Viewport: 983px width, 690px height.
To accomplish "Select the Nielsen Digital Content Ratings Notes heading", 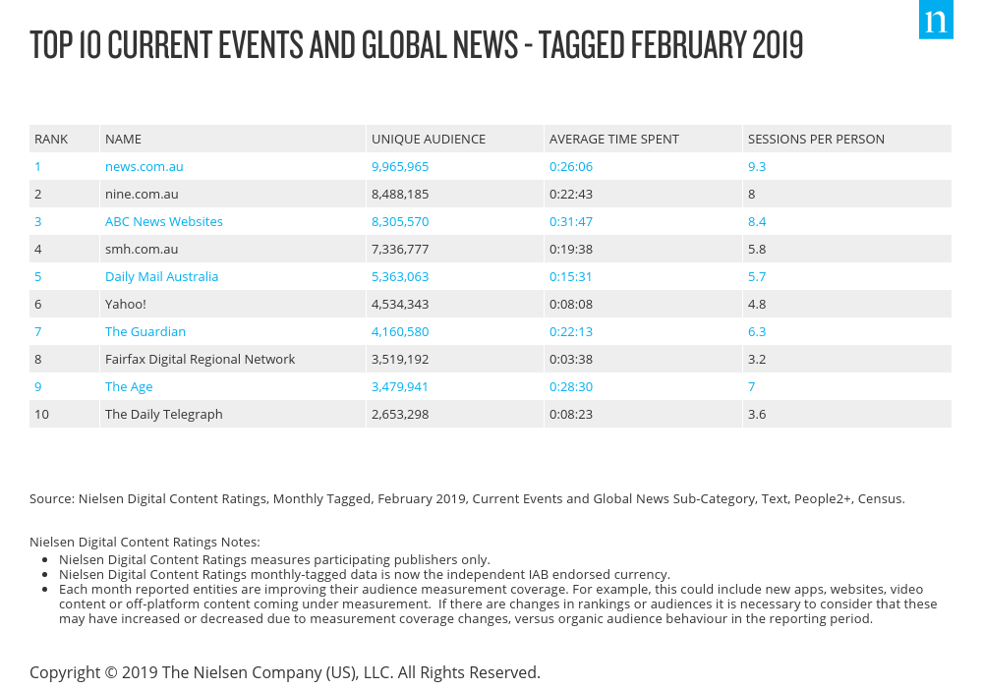I will click(145, 543).
